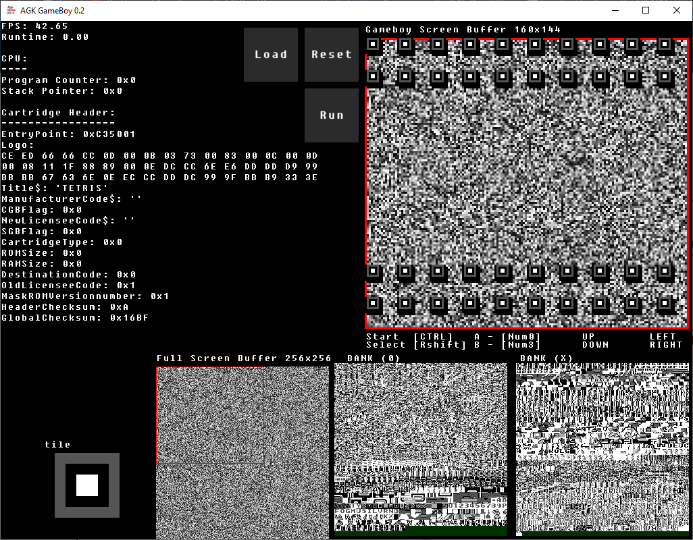Click the large tile preview image
The image size is (693, 540).
click(87, 485)
